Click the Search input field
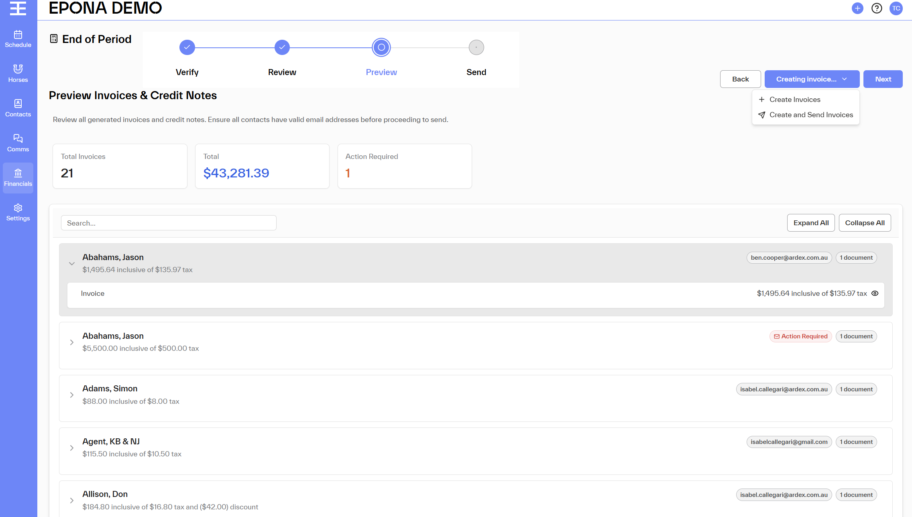 click(169, 223)
